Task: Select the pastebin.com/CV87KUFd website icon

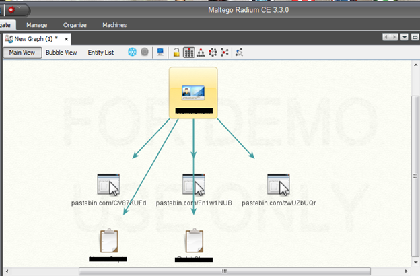Action: pyautogui.click(x=108, y=184)
